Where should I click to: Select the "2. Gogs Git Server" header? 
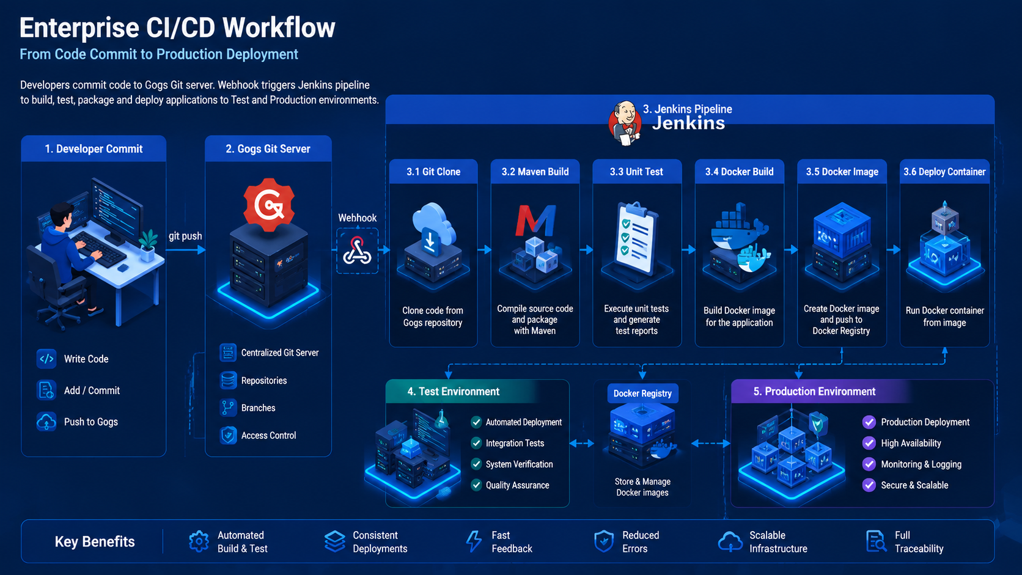click(268, 148)
